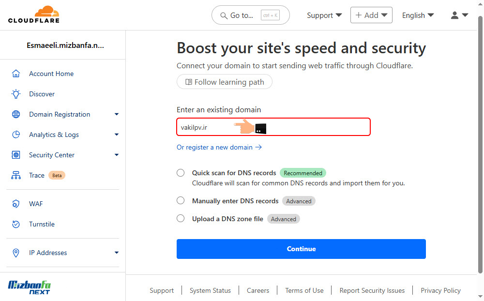Click the Esmaeeli.mizbanfa account name
Image resolution: width=484 pixels, height=301 pixels.
pyautogui.click(x=65, y=45)
